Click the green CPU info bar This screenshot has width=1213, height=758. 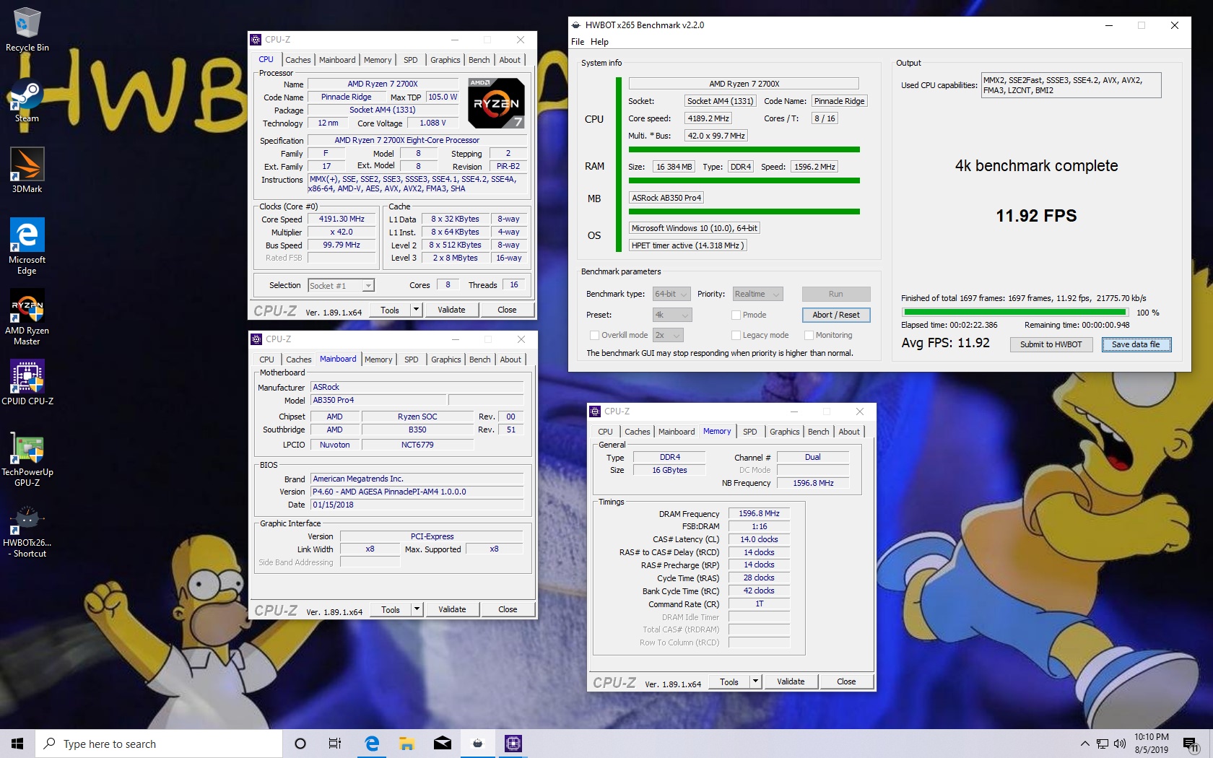tap(744, 149)
